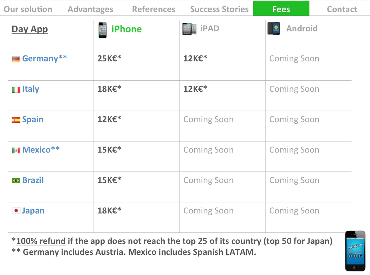370x275 pixels.
Task: Click the iPhone device icon in header
Action: 103,30
